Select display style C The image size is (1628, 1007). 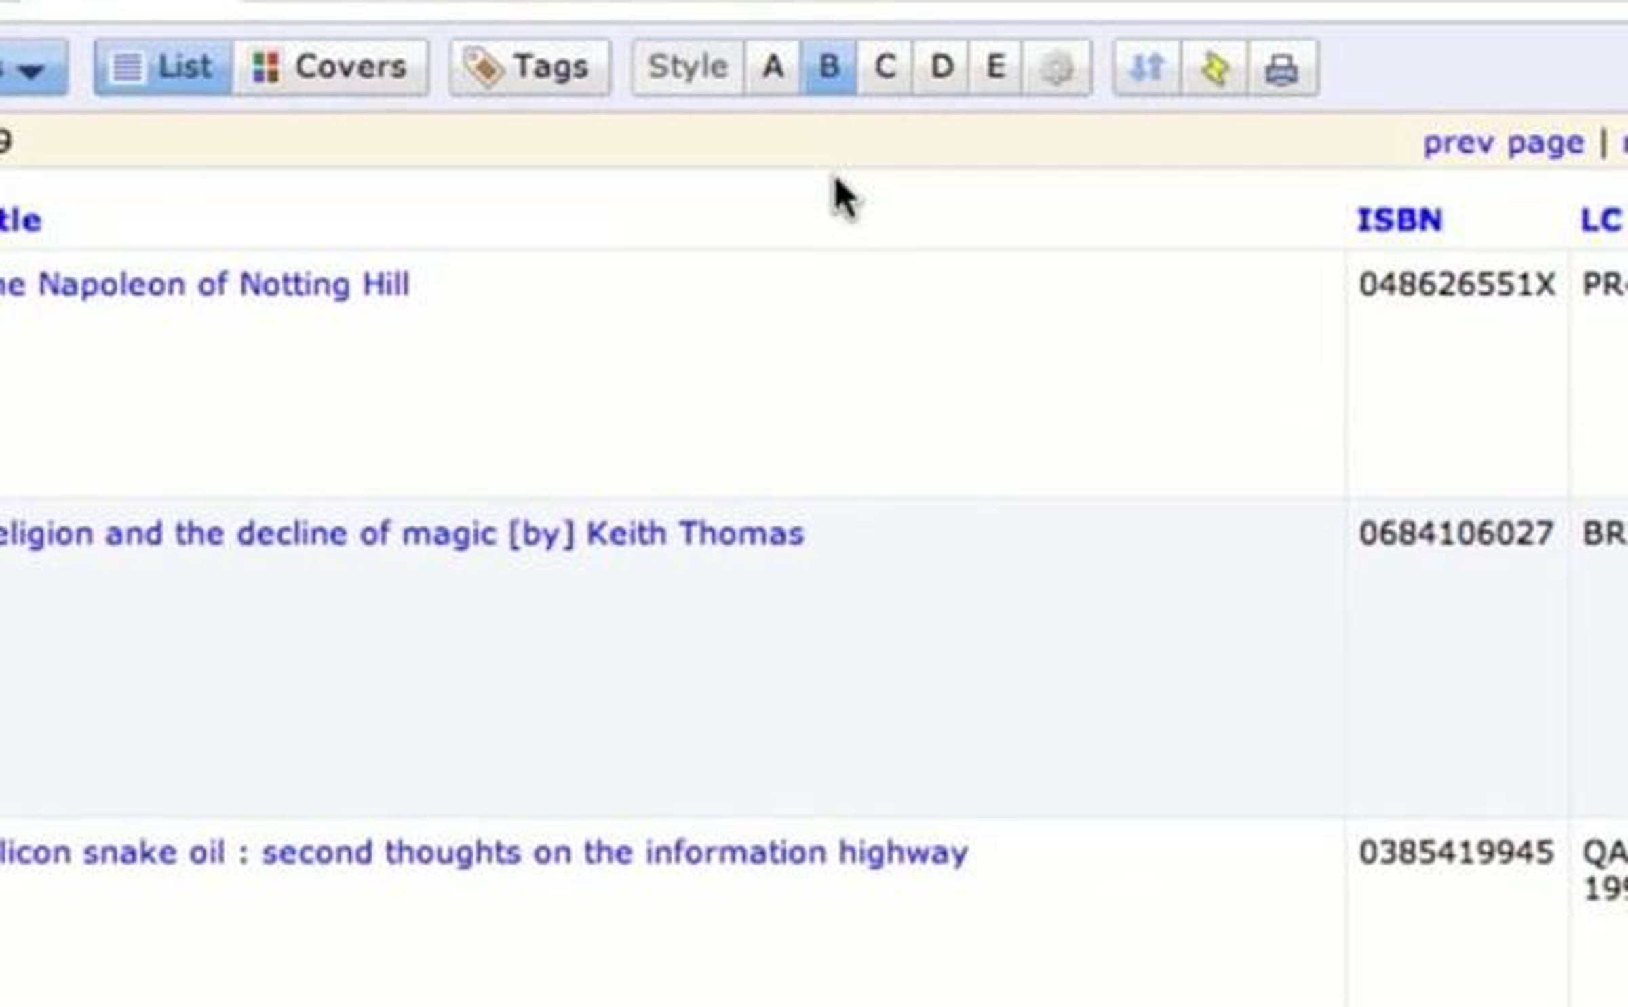[x=885, y=67]
